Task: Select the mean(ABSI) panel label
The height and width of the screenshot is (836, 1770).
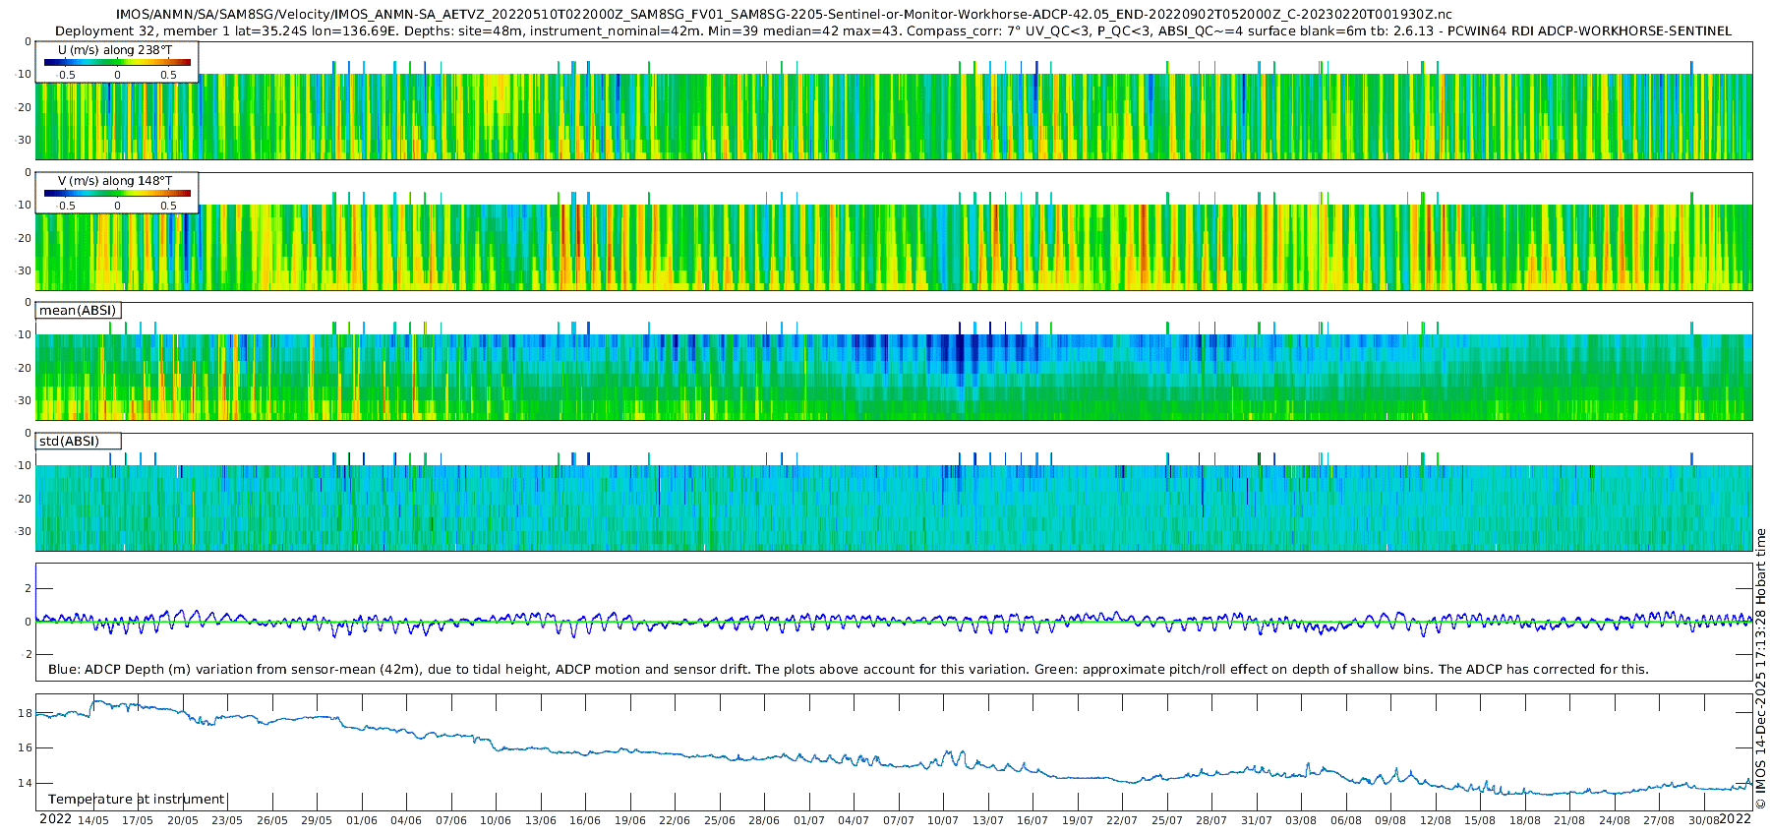Action: tap(78, 311)
